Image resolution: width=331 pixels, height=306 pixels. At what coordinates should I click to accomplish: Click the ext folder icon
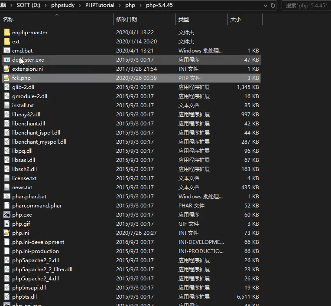7,41
